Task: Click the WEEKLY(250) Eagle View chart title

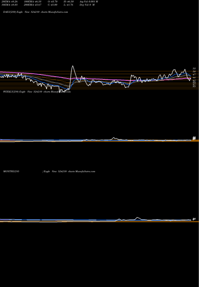Action: pyautogui.click(x=37, y=92)
